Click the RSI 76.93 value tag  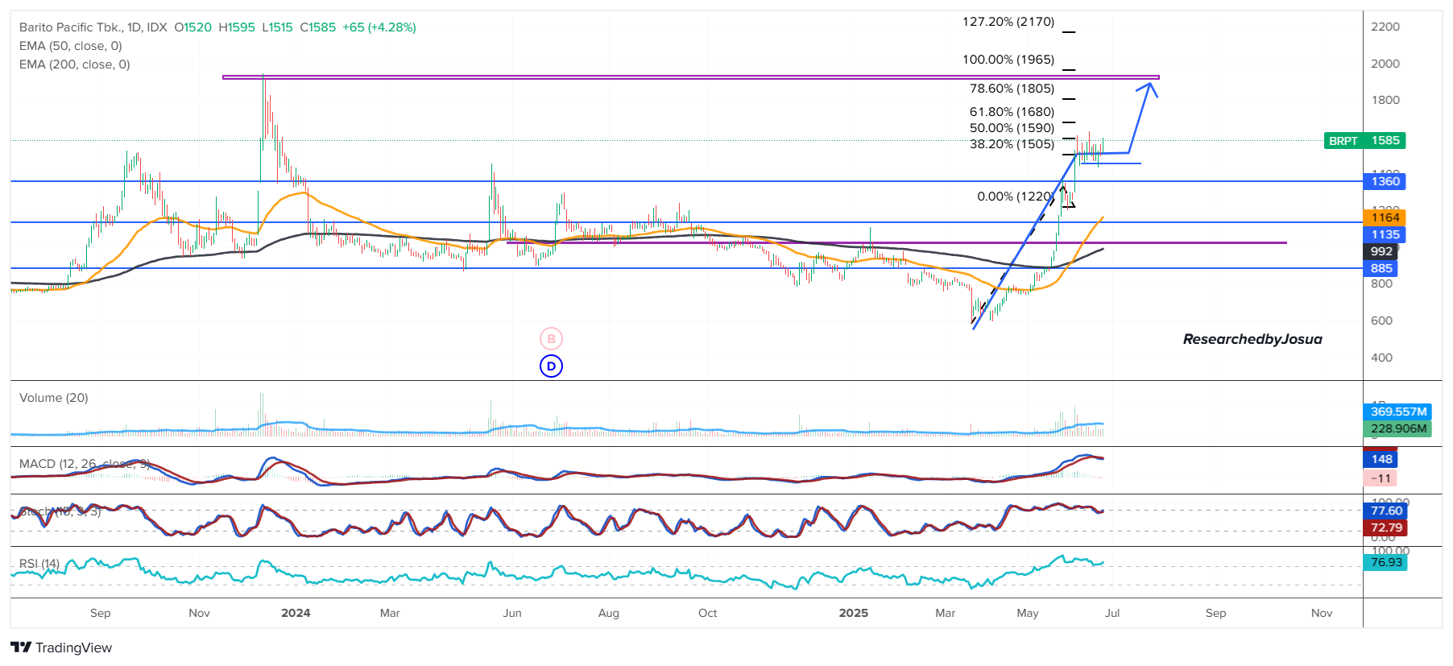tap(1386, 562)
